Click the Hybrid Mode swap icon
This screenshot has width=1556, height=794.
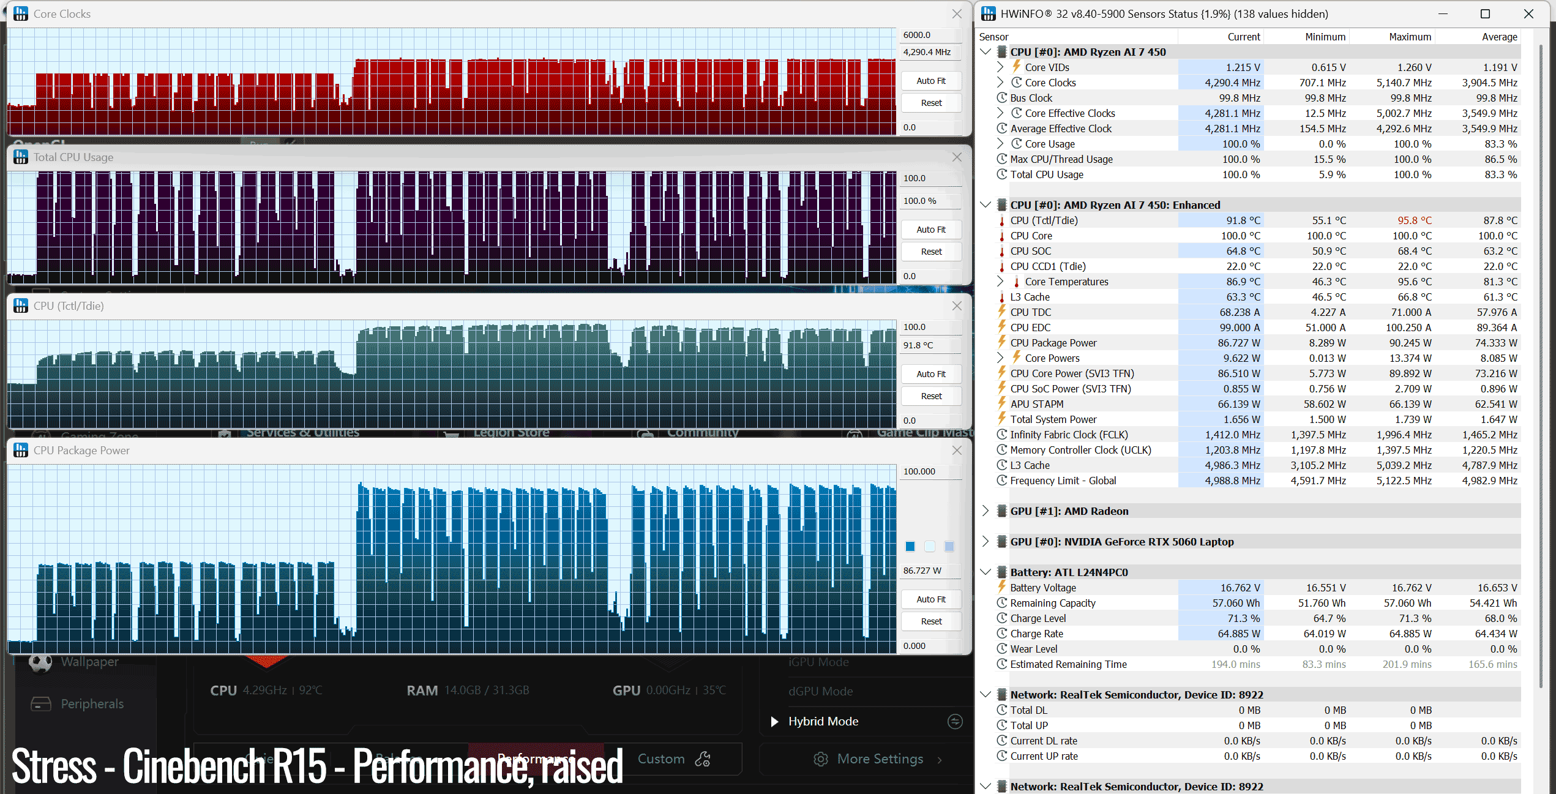955,721
